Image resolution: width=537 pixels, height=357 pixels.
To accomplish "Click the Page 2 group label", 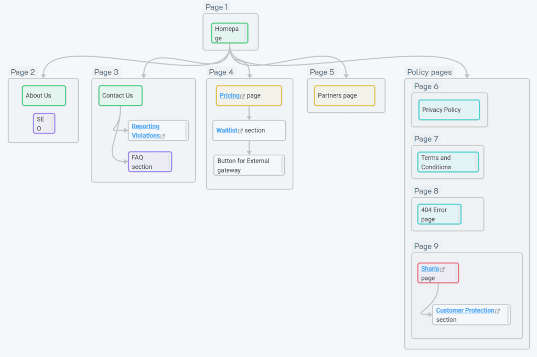I will point(23,72).
